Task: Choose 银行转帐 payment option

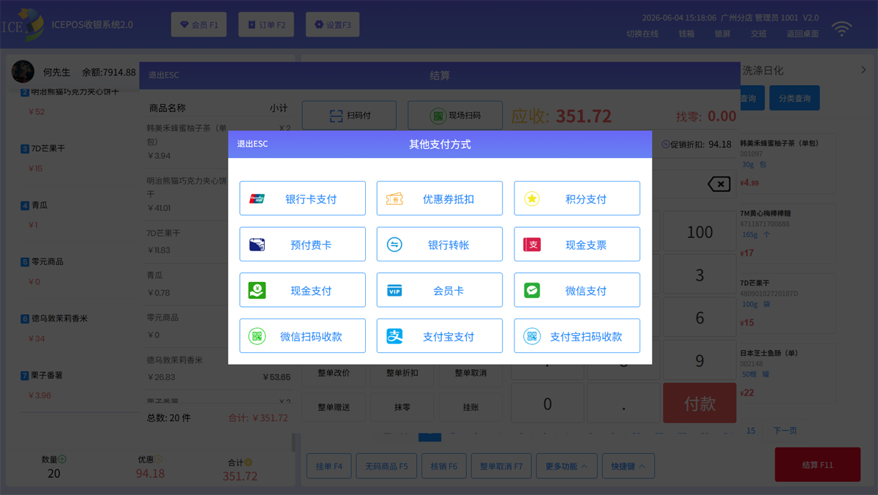Action: pyautogui.click(x=440, y=245)
